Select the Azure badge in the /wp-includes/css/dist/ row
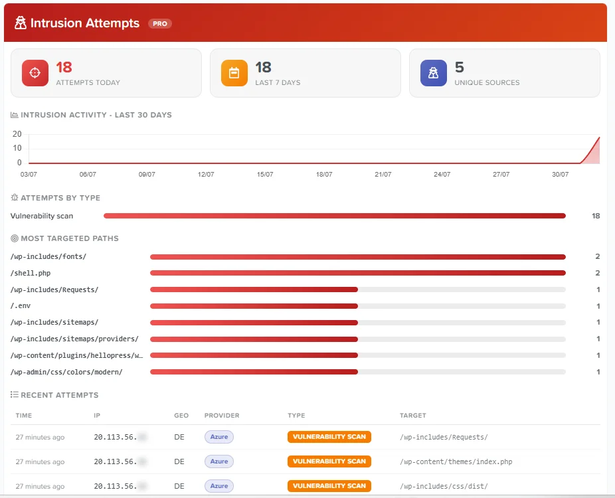The height and width of the screenshot is (498, 615). (219, 486)
